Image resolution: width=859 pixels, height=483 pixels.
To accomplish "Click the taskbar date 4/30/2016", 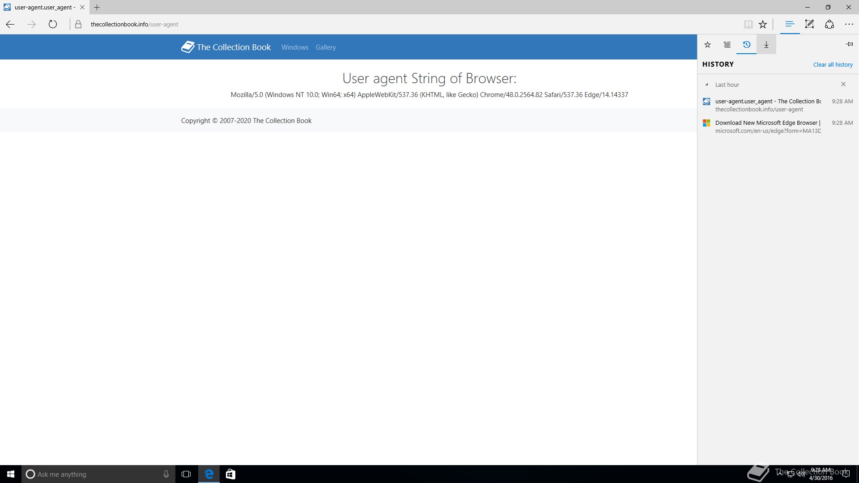I will point(821,478).
